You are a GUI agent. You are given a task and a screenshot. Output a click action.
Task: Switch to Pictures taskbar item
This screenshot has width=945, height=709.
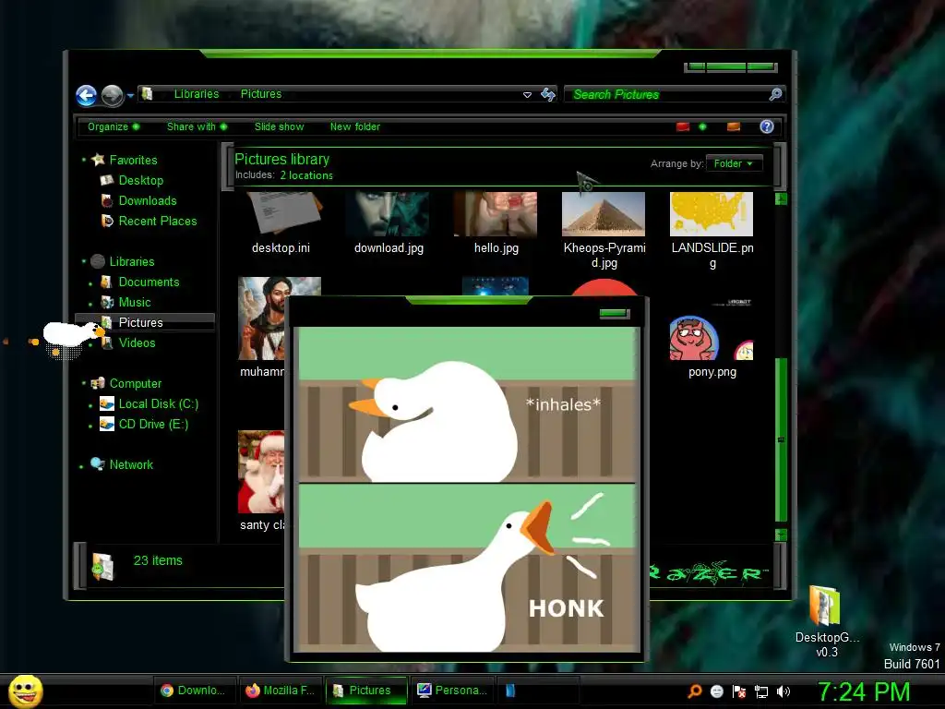click(x=365, y=691)
